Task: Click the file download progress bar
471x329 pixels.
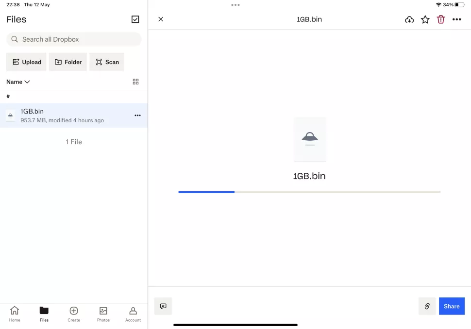Action: pos(309,192)
